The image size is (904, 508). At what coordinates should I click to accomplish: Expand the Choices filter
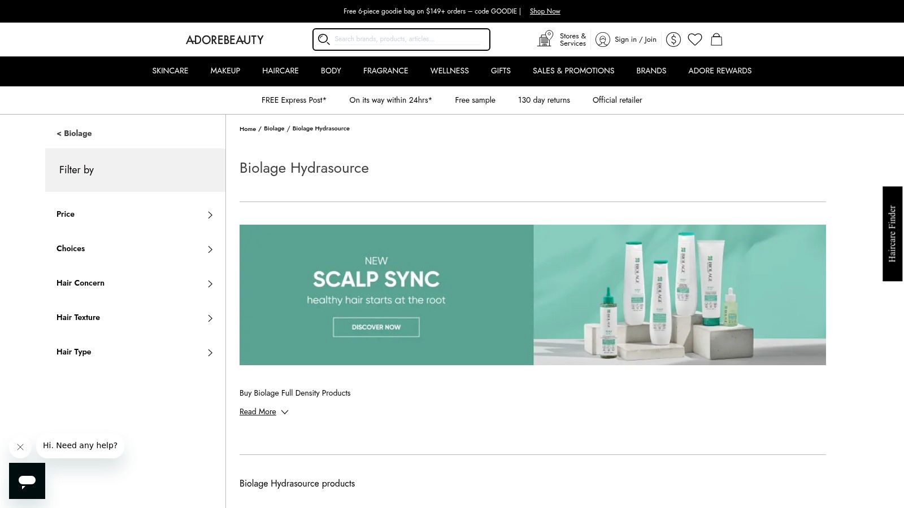pos(135,249)
